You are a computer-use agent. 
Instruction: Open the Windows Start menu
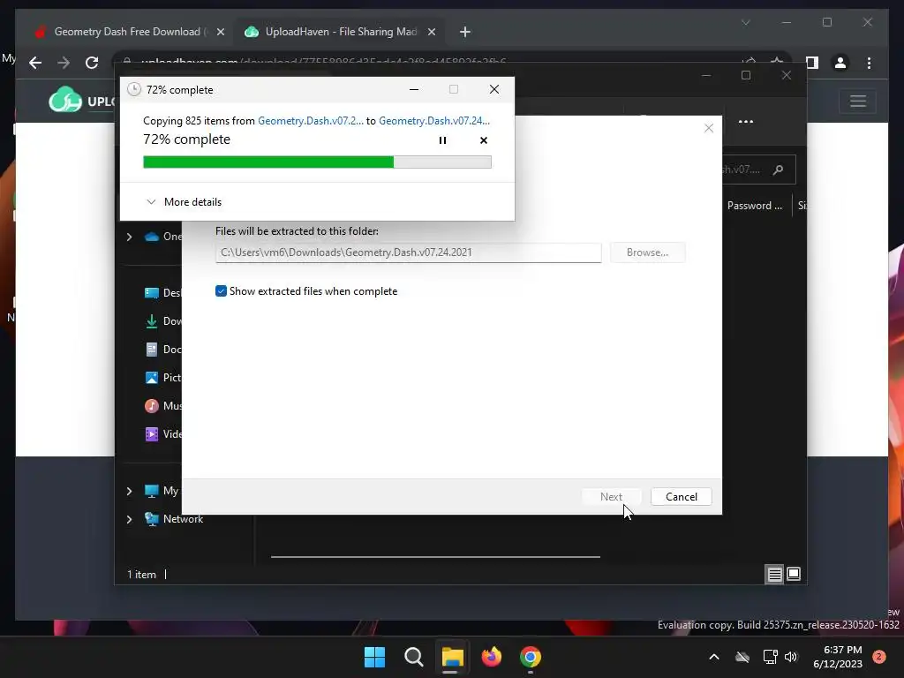pos(374,657)
